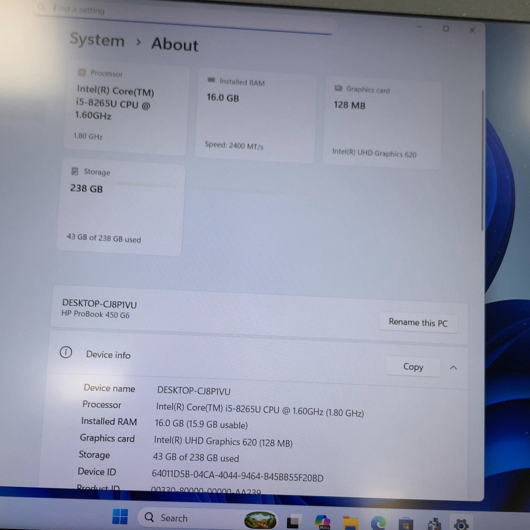Click the landscape search highlight image
The height and width of the screenshot is (530, 530).
tap(261, 520)
